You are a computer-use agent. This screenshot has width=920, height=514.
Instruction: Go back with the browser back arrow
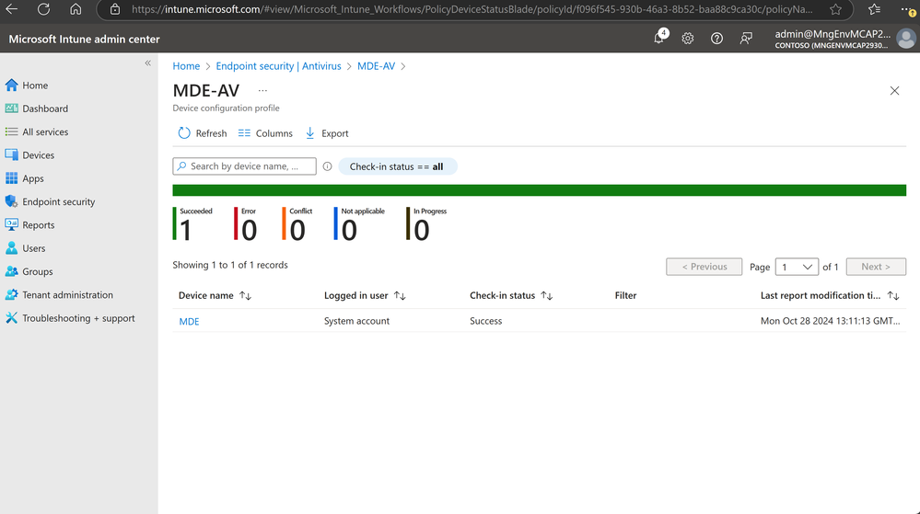[x=12, y=9]
